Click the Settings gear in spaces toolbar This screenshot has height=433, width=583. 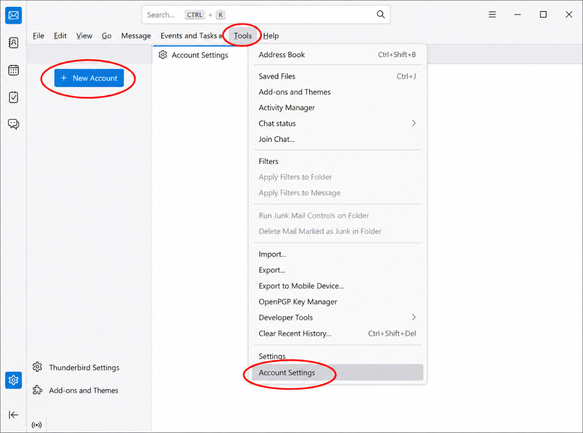[x=14, y=380]
